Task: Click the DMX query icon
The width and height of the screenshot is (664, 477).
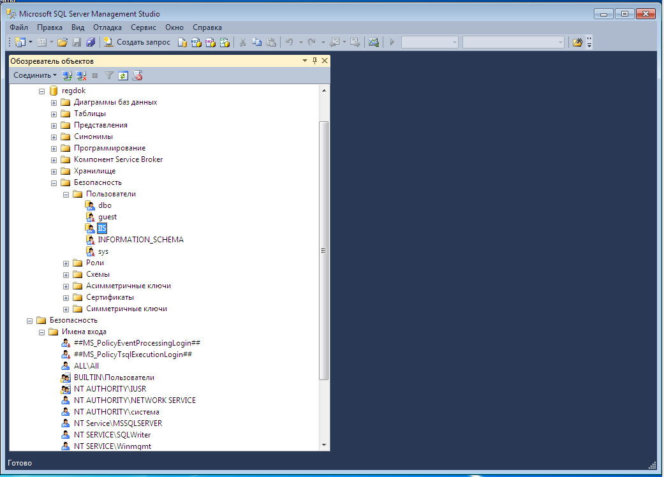Action: coord(210,42)
